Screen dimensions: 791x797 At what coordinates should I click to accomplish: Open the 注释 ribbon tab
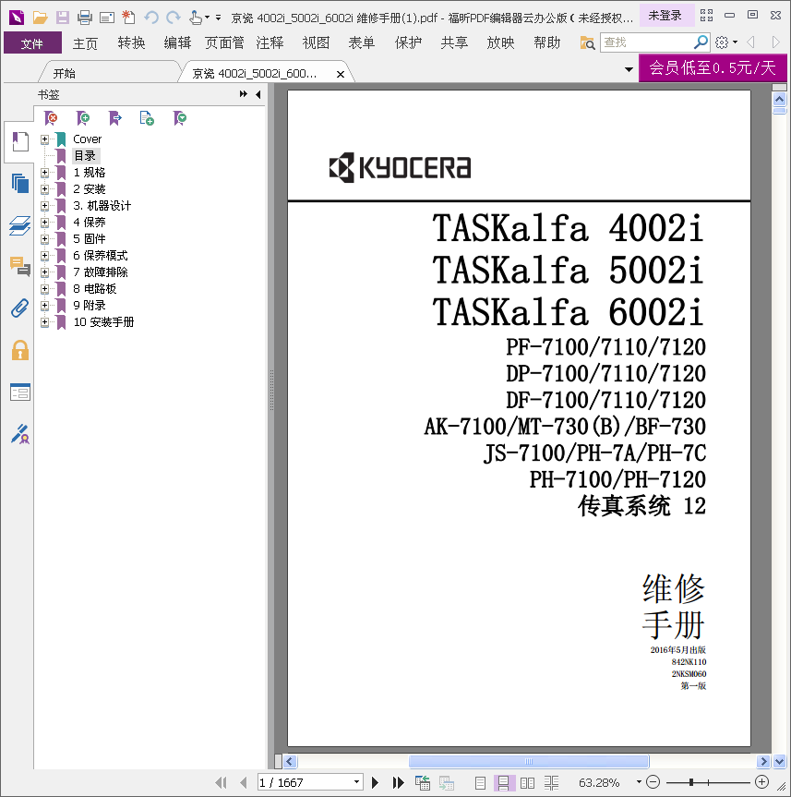coord(270,43)
